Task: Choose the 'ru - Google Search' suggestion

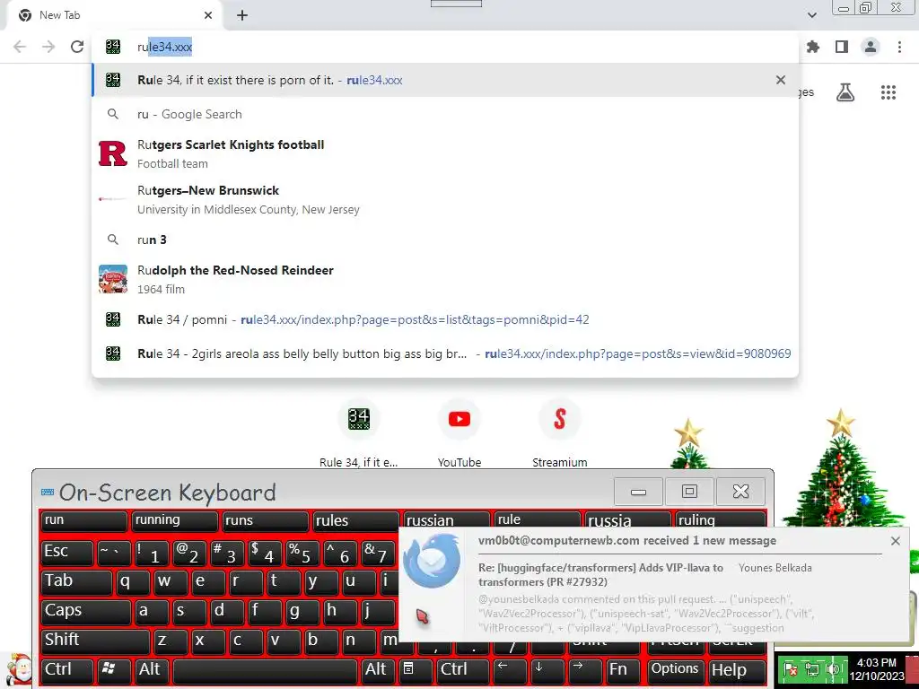Action: [445, 114]
